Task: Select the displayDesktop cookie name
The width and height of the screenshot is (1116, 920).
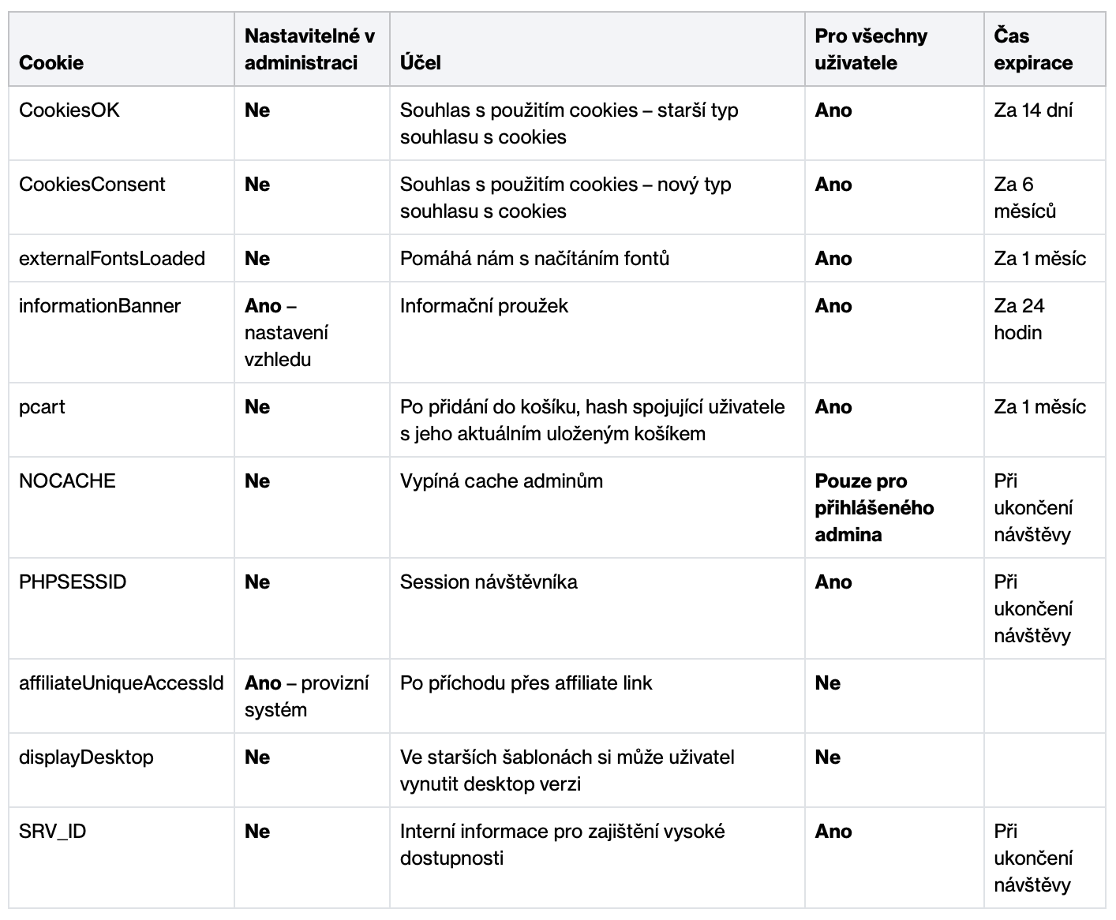Action: click(x=86, y=757)
